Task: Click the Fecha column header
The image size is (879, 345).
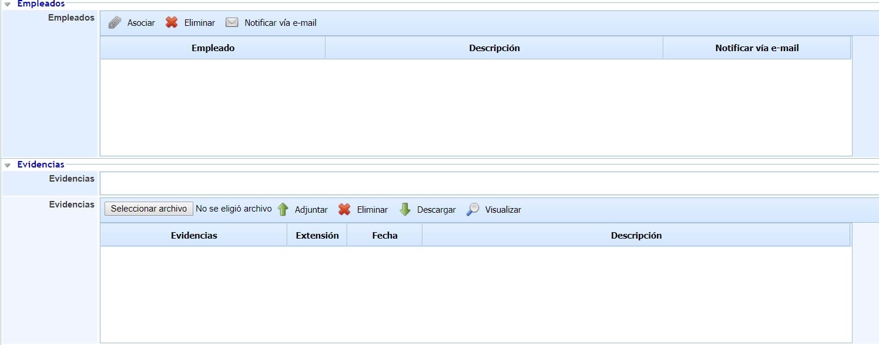Action: [384, 235]
